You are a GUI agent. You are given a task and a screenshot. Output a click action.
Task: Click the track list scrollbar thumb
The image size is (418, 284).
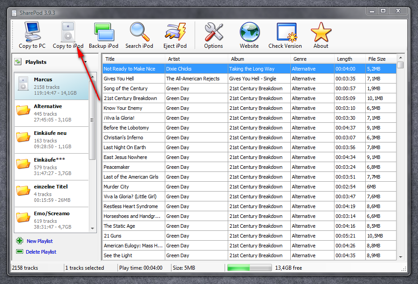(x=401, y=65)
